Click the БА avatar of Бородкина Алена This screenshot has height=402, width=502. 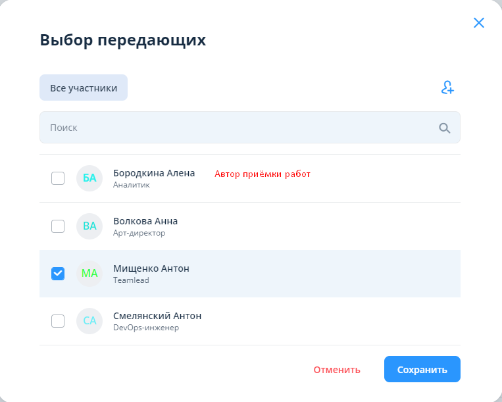click(x=89, y=178)
